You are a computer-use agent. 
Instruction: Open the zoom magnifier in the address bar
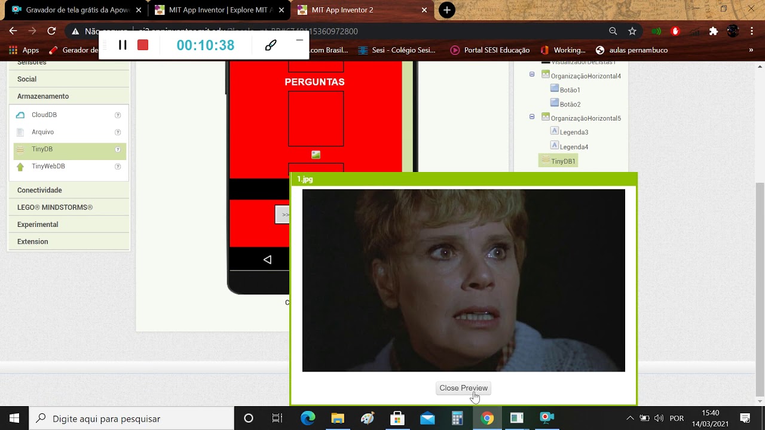coord(613,31)
